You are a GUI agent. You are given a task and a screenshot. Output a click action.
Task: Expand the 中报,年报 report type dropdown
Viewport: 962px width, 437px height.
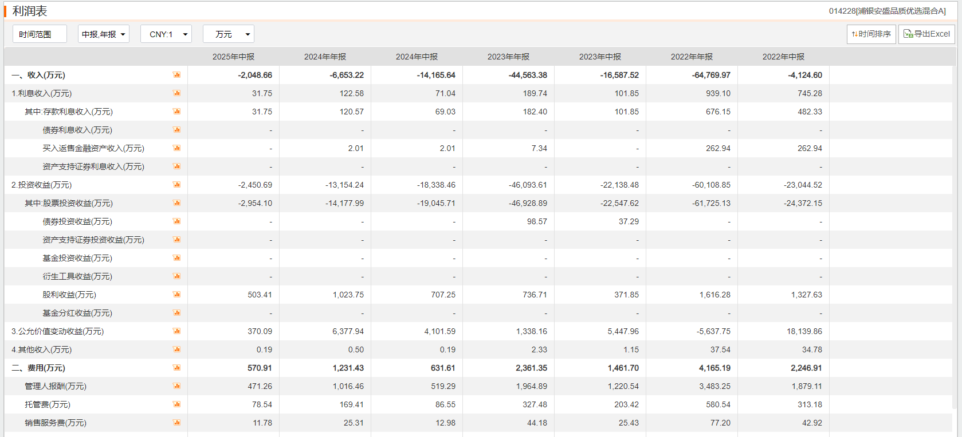point(104,34)
